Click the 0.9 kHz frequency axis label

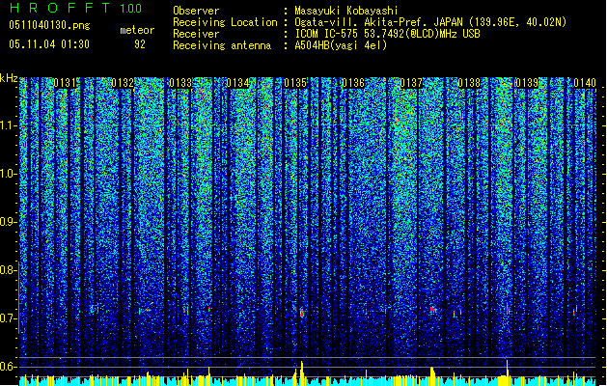click(8, 222)
